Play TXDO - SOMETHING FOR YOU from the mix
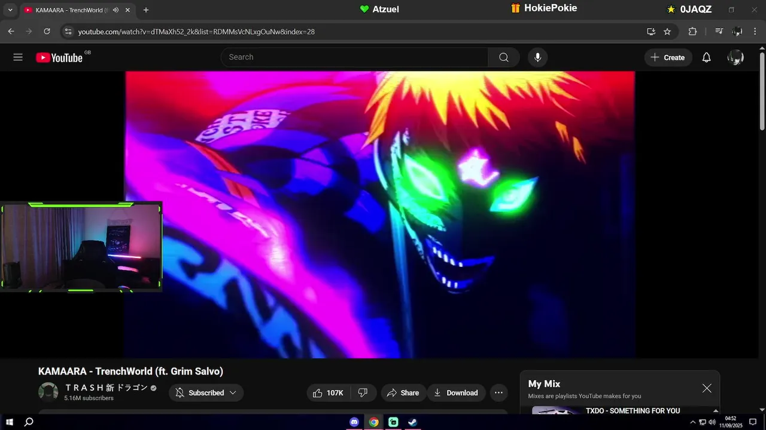The width and height of the screenshot is (766, 430). click(x=633, y=411)
